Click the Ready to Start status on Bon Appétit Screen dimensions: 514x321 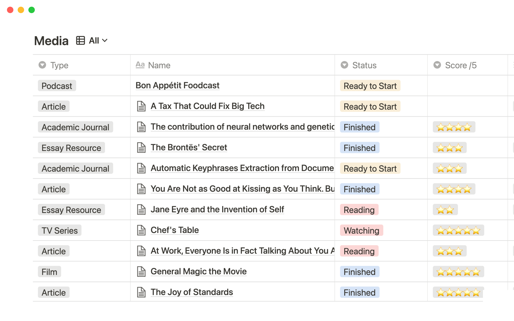pos(370,85)
